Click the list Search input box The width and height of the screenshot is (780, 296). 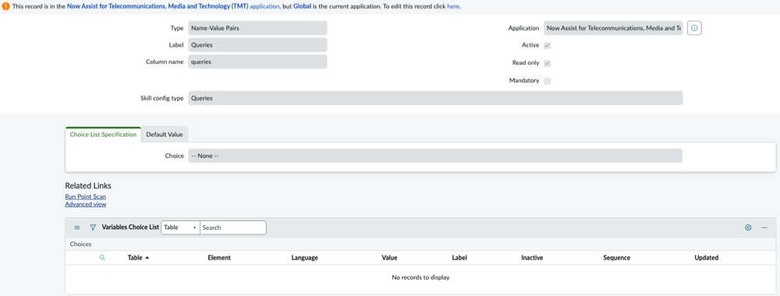click(x=232, y=227)
